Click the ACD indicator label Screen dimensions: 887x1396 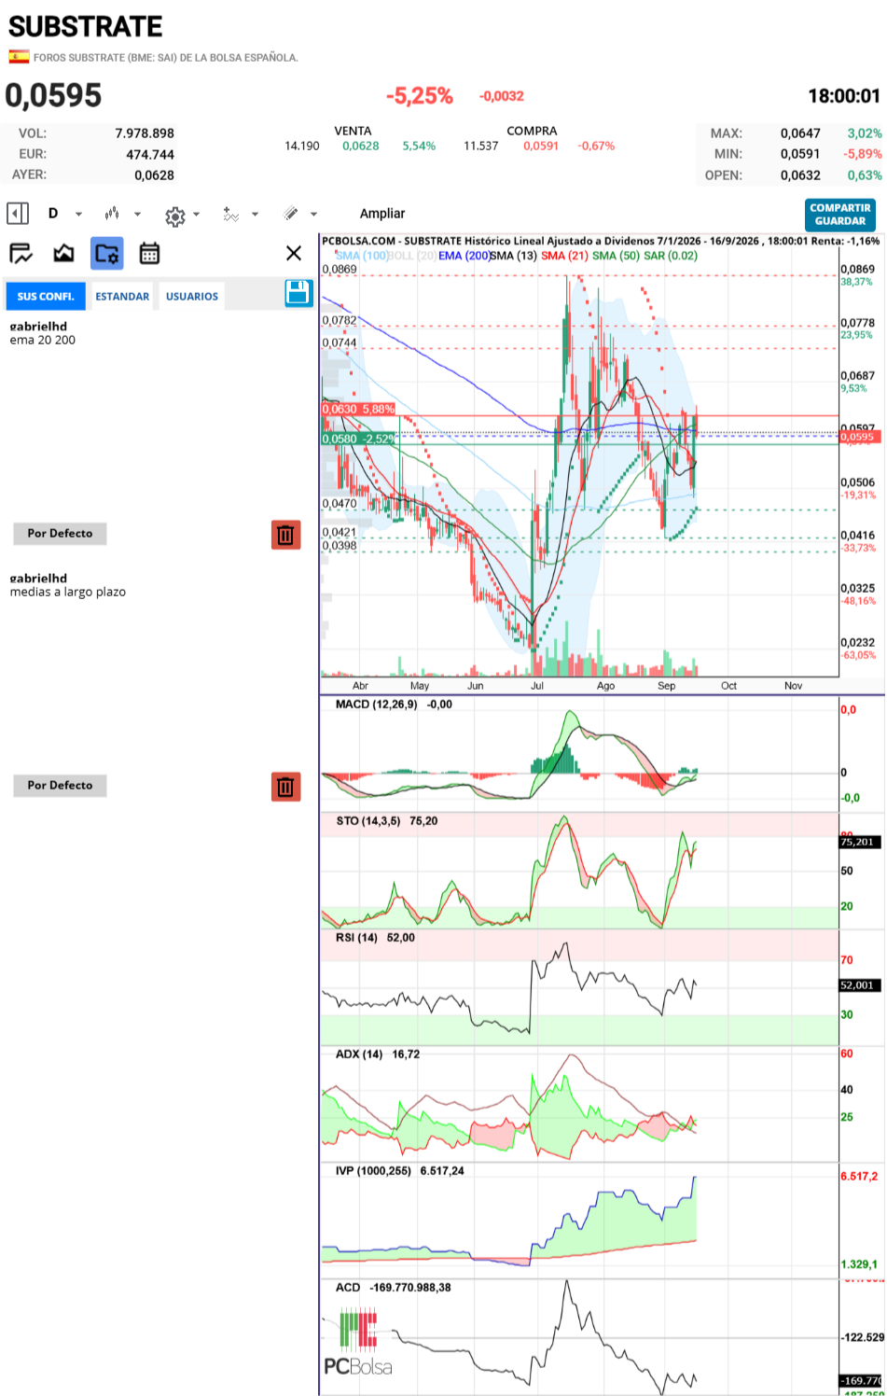pos(348,1288)
